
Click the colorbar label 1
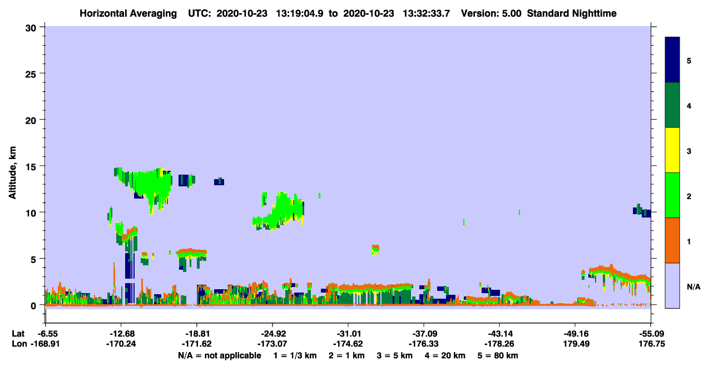(689, 241)
